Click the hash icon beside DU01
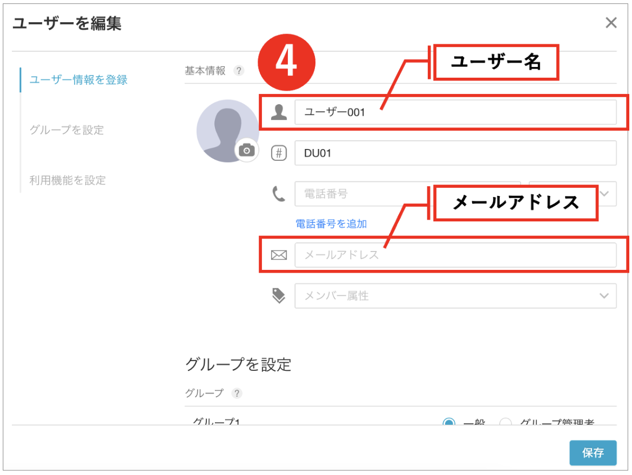Image resolution: width=632 pixels, height=475 pixels. pos(279,153)
